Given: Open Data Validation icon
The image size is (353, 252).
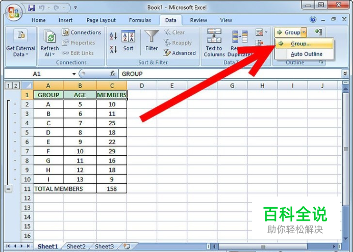Looking at the screenshot, I should [259, 33].
